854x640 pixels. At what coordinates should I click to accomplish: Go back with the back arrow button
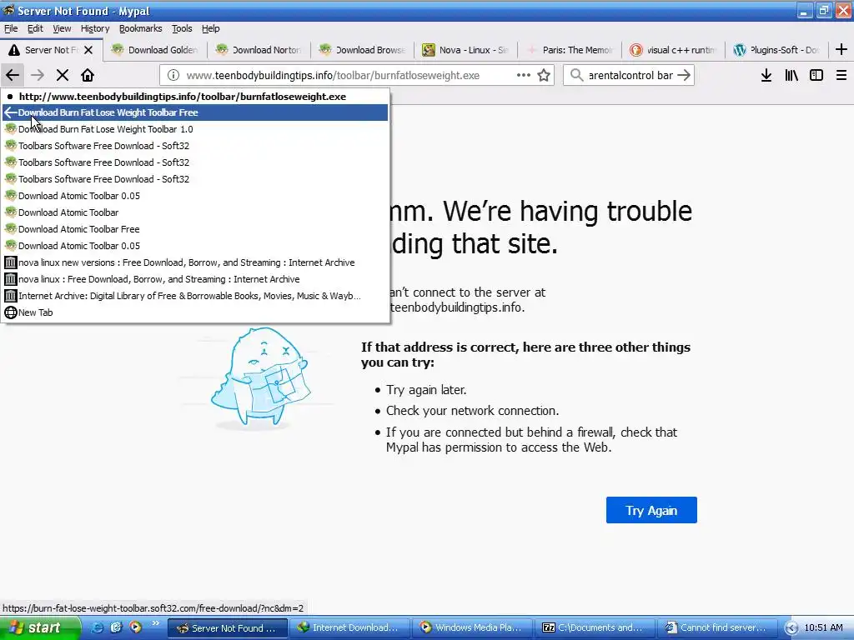pyautogui.click(x=13, y=75)
